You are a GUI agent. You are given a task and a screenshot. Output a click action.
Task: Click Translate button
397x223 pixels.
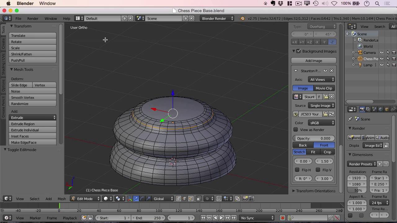[33, 36]
